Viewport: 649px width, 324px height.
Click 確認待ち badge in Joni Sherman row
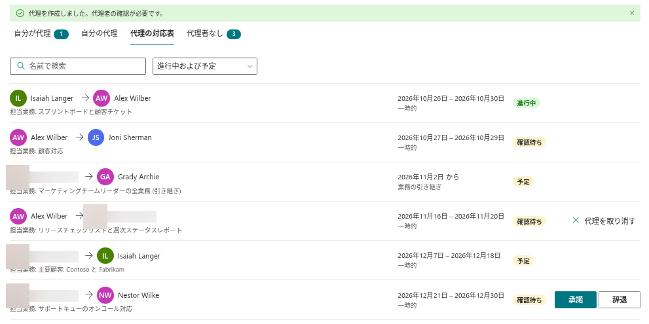pos(529,142)
